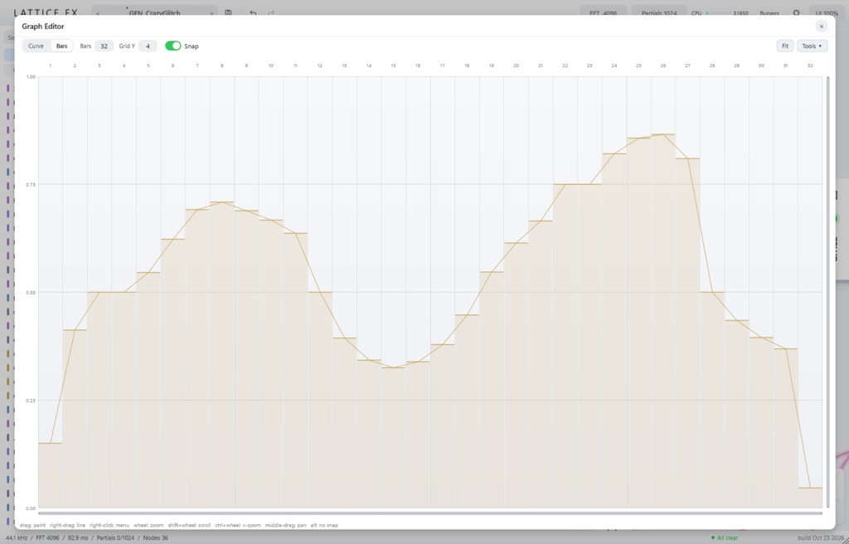The image size is (849, 544).
Task: Click the column number 1 label above the graph
Action: pos(51,66)
